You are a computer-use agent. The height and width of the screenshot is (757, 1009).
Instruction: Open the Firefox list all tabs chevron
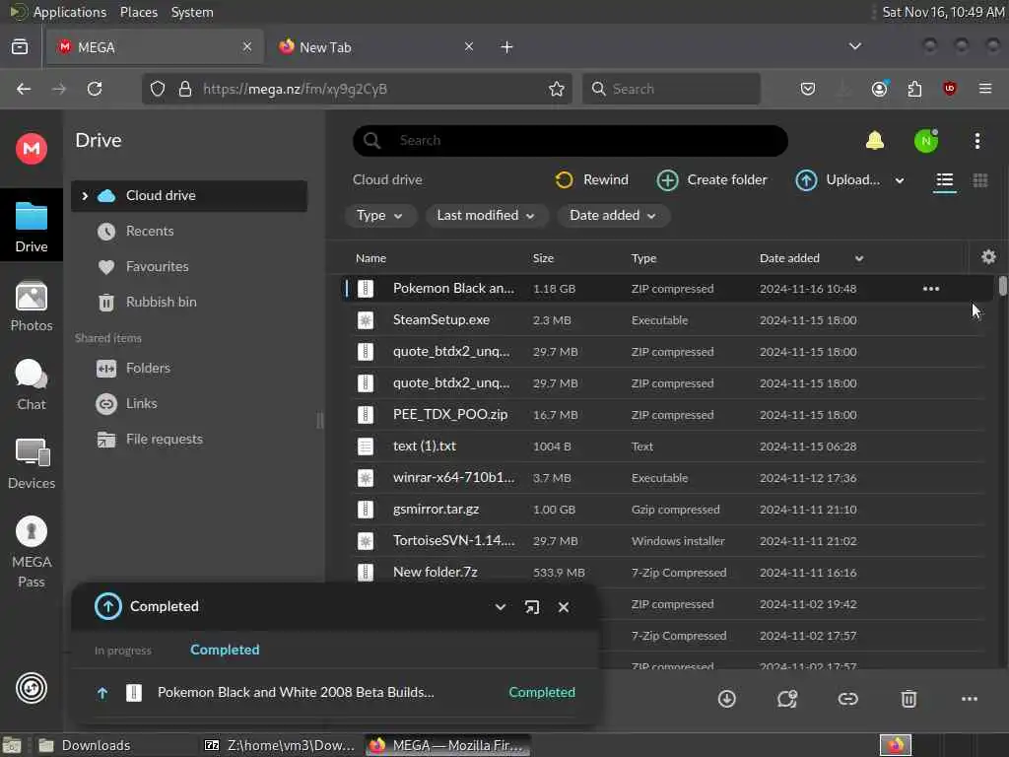point(854,46)
